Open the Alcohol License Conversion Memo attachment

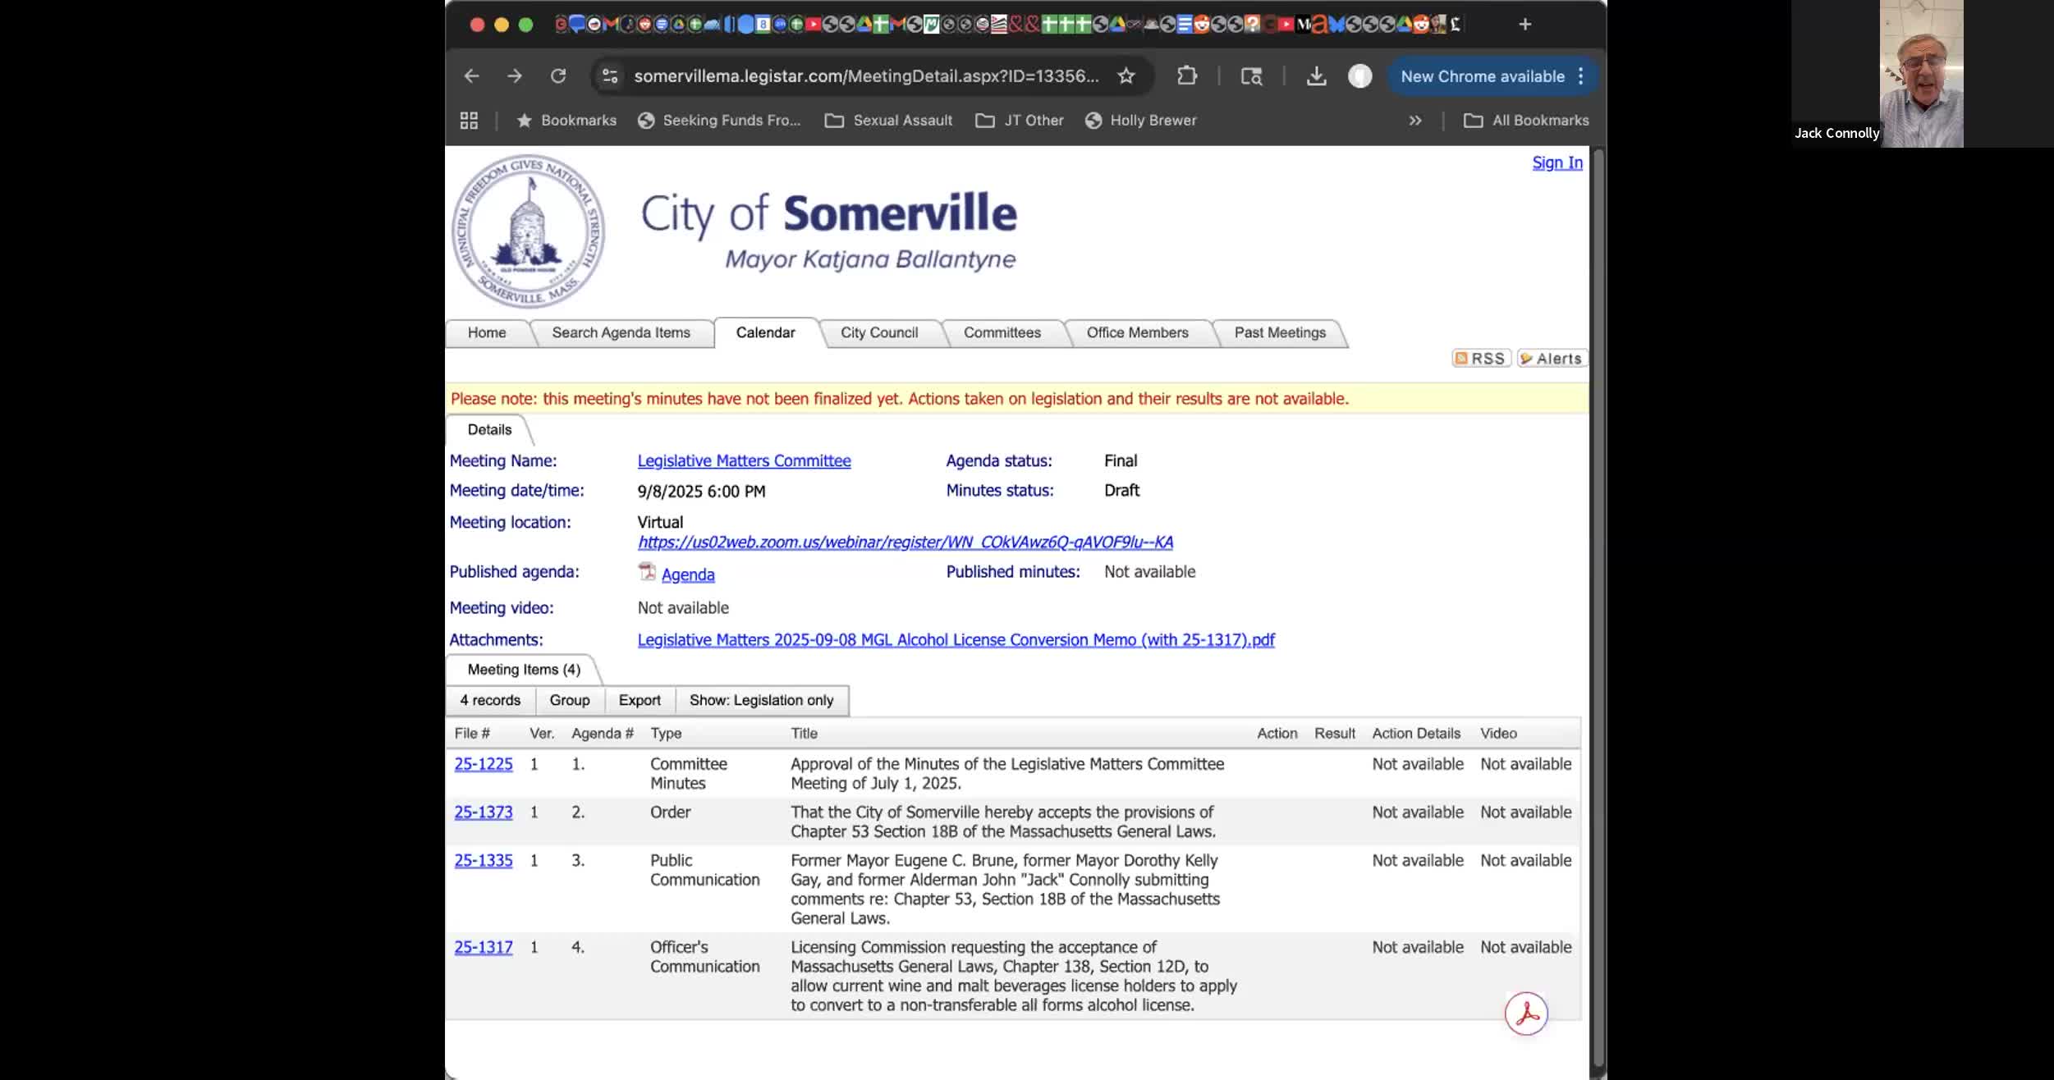[956, 639]
